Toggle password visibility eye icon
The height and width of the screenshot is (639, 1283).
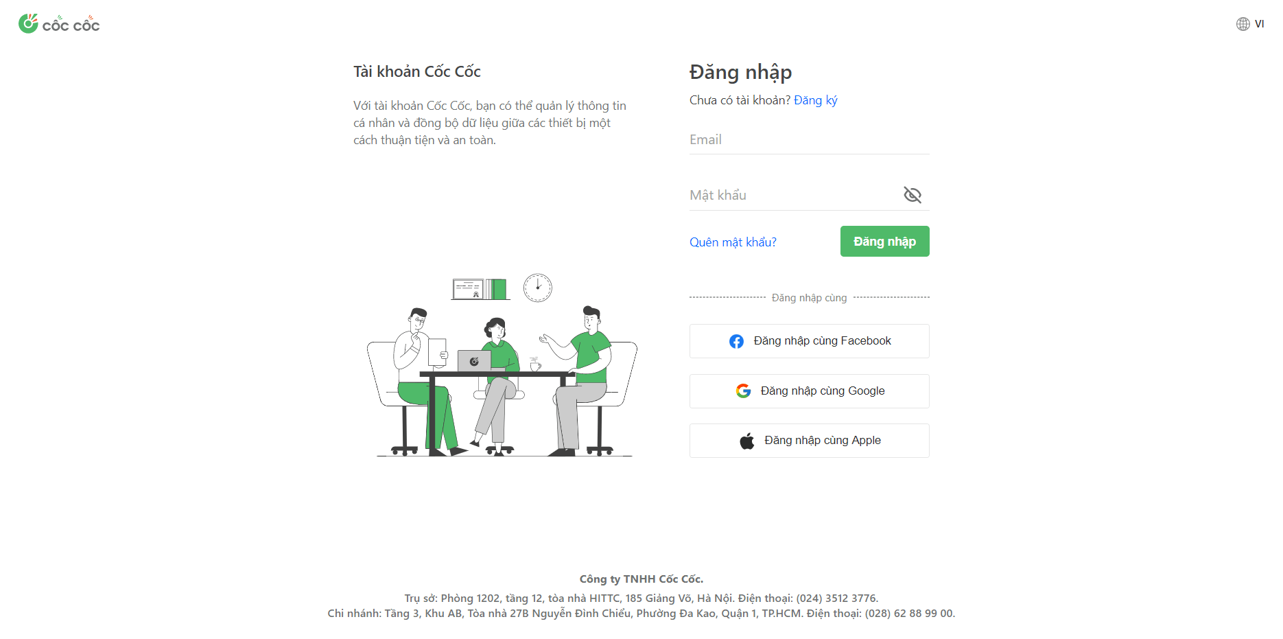pos(912,195)
